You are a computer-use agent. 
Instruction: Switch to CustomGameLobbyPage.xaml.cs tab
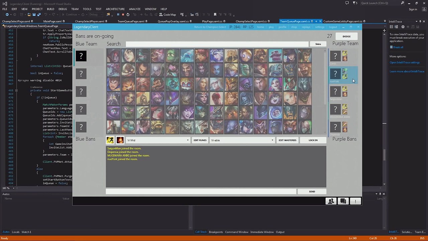pos(343,21)
